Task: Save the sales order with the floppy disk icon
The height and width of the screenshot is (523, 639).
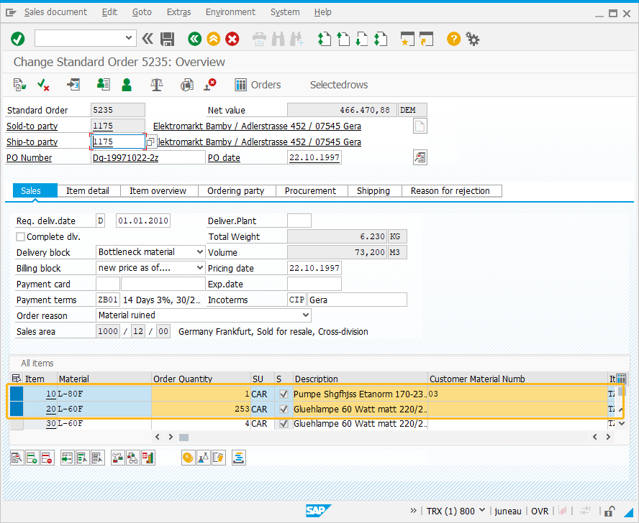Action: (x=167, y=39)
